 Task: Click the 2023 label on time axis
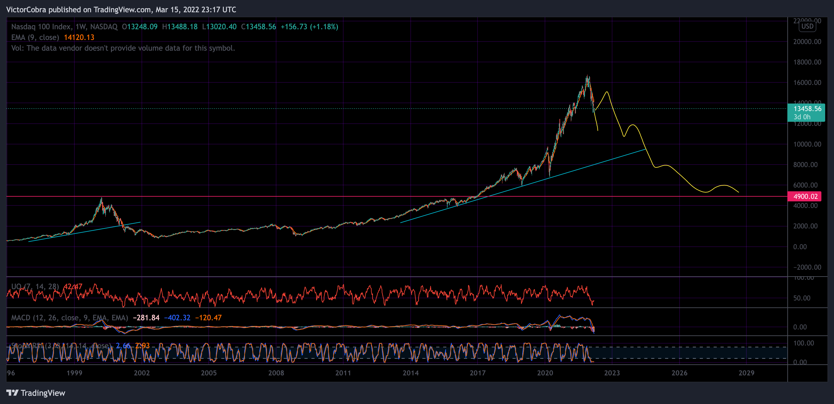612,373
